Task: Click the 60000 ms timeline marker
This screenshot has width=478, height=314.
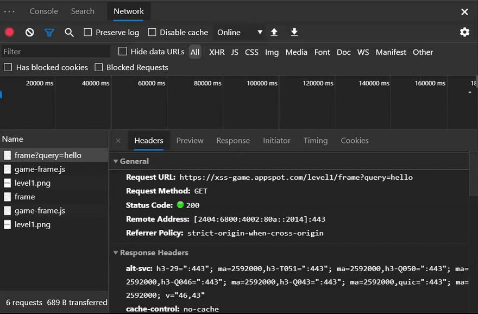Action: [152, 83]
